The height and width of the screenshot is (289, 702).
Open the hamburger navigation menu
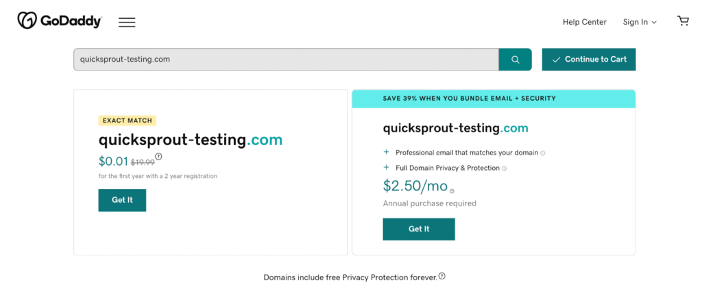(127, 22)
